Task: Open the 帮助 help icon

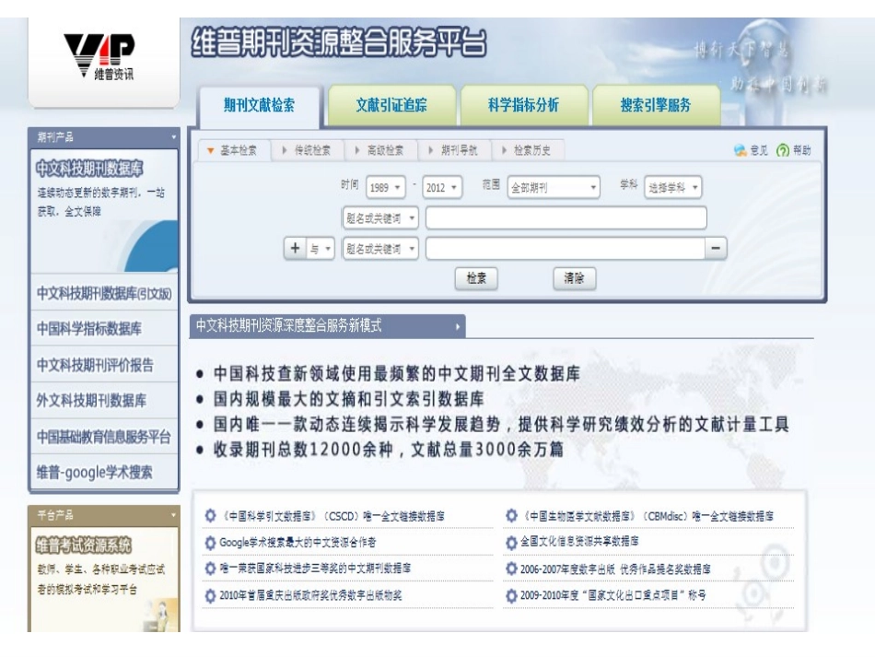Action: tap(783, 150)
